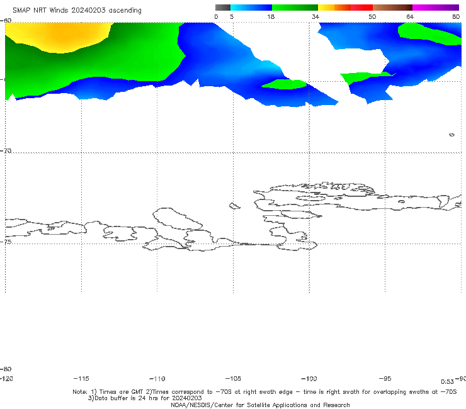This screenshot has height=409, width=466.
Task: Click the small island outline near -105 longitude
Action: click(234, 206)
